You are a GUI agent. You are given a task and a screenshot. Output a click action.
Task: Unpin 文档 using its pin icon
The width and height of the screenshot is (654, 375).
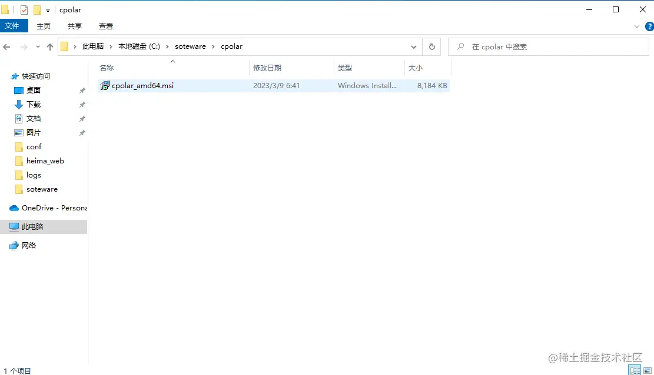[82, 119]
